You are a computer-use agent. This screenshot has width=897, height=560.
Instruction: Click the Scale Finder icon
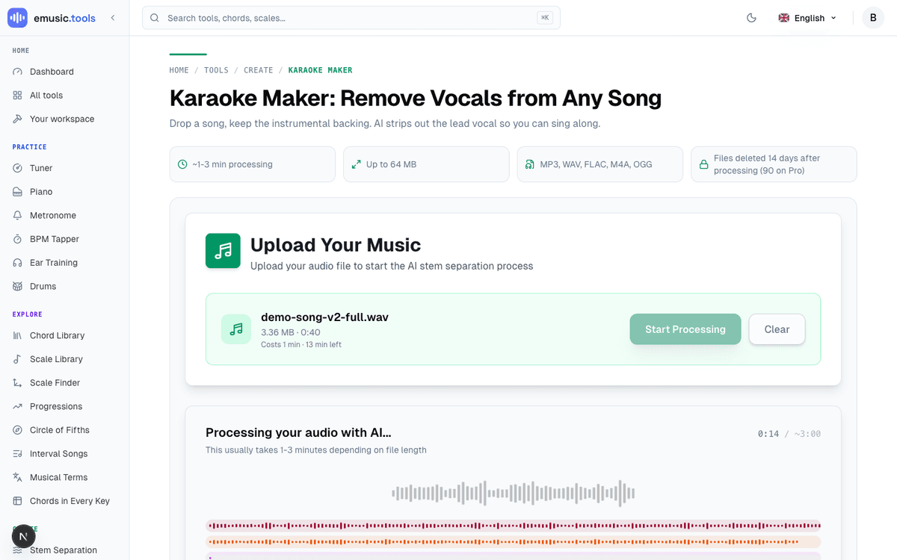tap(17, 382)
